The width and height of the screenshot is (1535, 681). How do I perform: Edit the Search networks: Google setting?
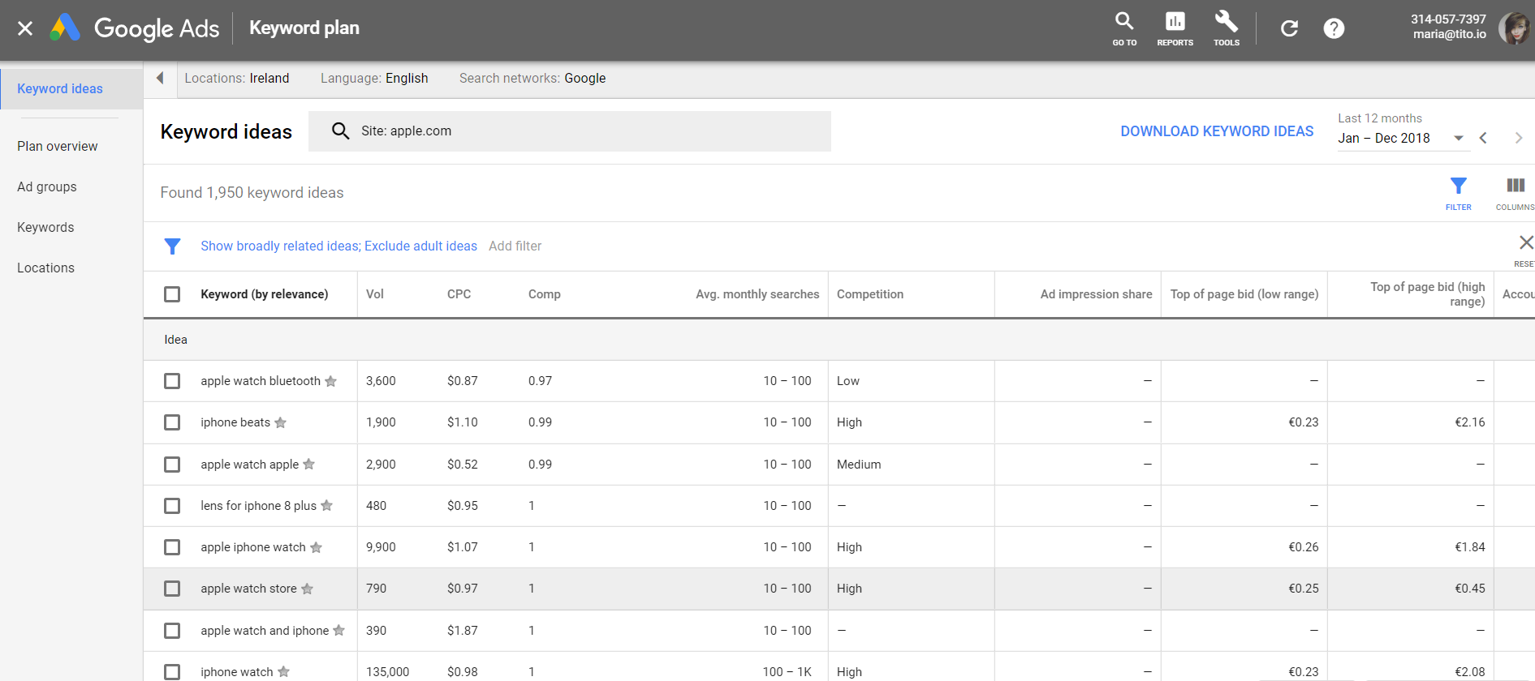point(533,78)
